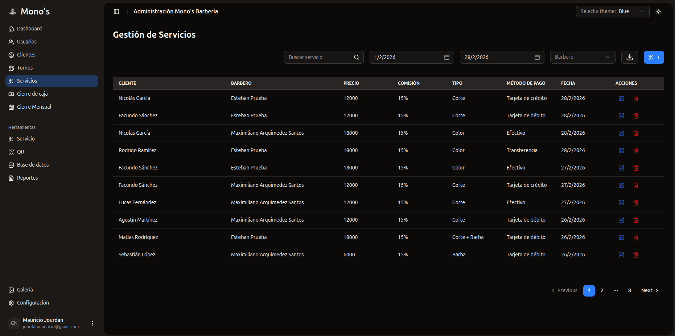Open Cierre Mensual from the menu
This screenshot has height=336, width=675.
pyautogui.click(x=34, y=106)
